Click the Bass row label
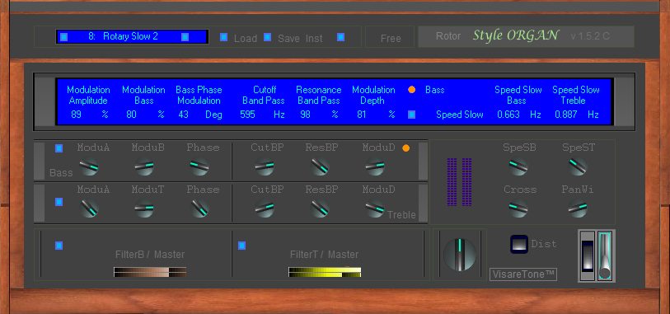670x314 pixels. (x=61, y=173)
